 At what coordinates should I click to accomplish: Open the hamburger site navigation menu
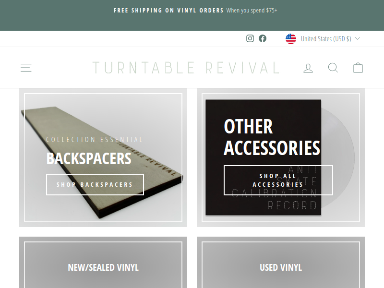pos(26,68)
